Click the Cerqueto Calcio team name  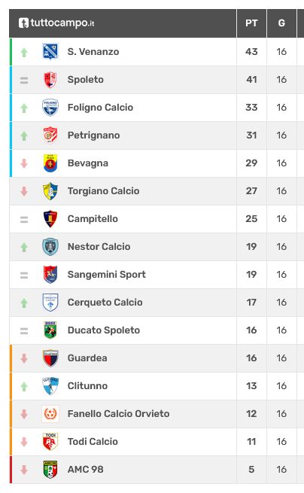tap(105, 302)
